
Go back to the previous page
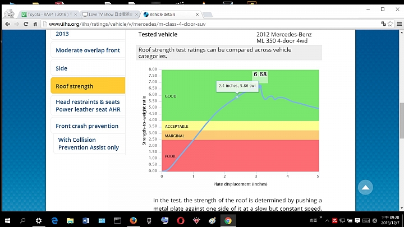point(8,24)
